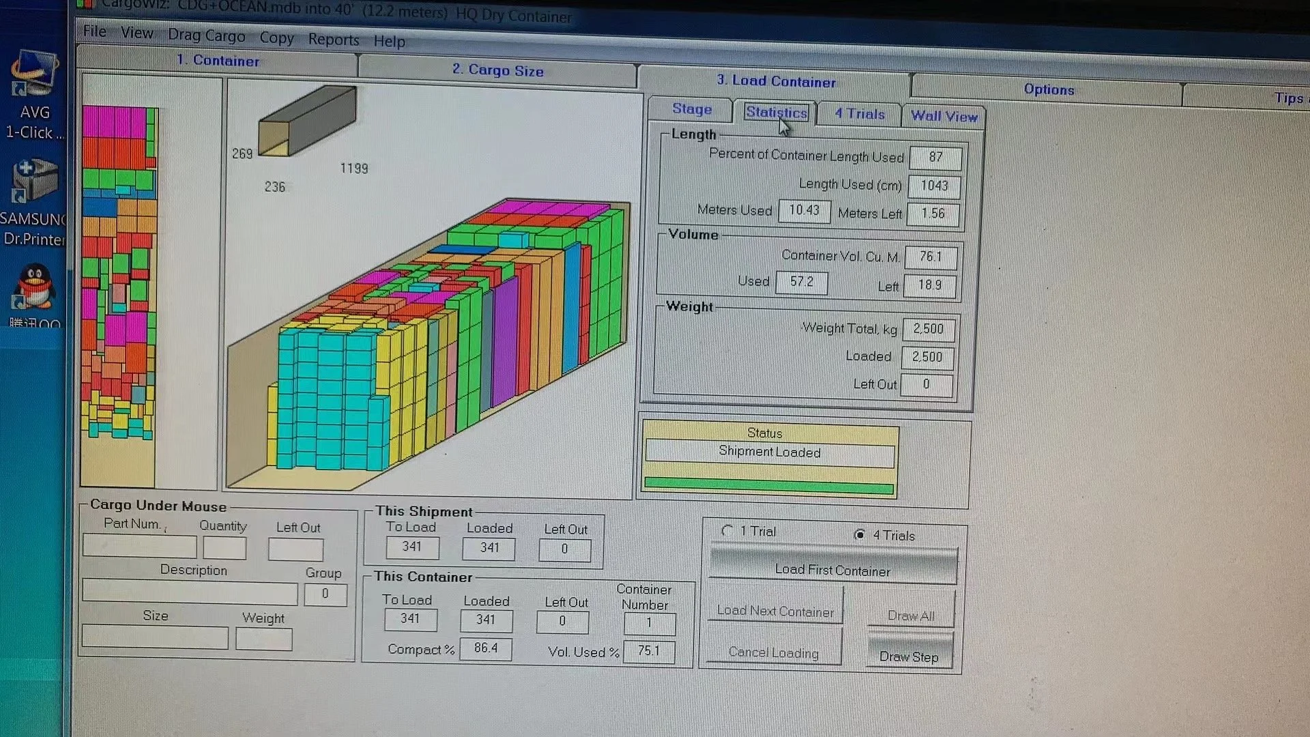The width and height of the screenshot is (1310, 737).
Task: Launch the Tencent QQ penguin icon
Action: tap(34, 287)
